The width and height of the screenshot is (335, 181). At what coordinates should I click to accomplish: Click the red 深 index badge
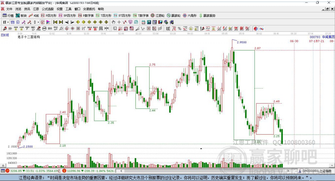(x=64, y=171)
